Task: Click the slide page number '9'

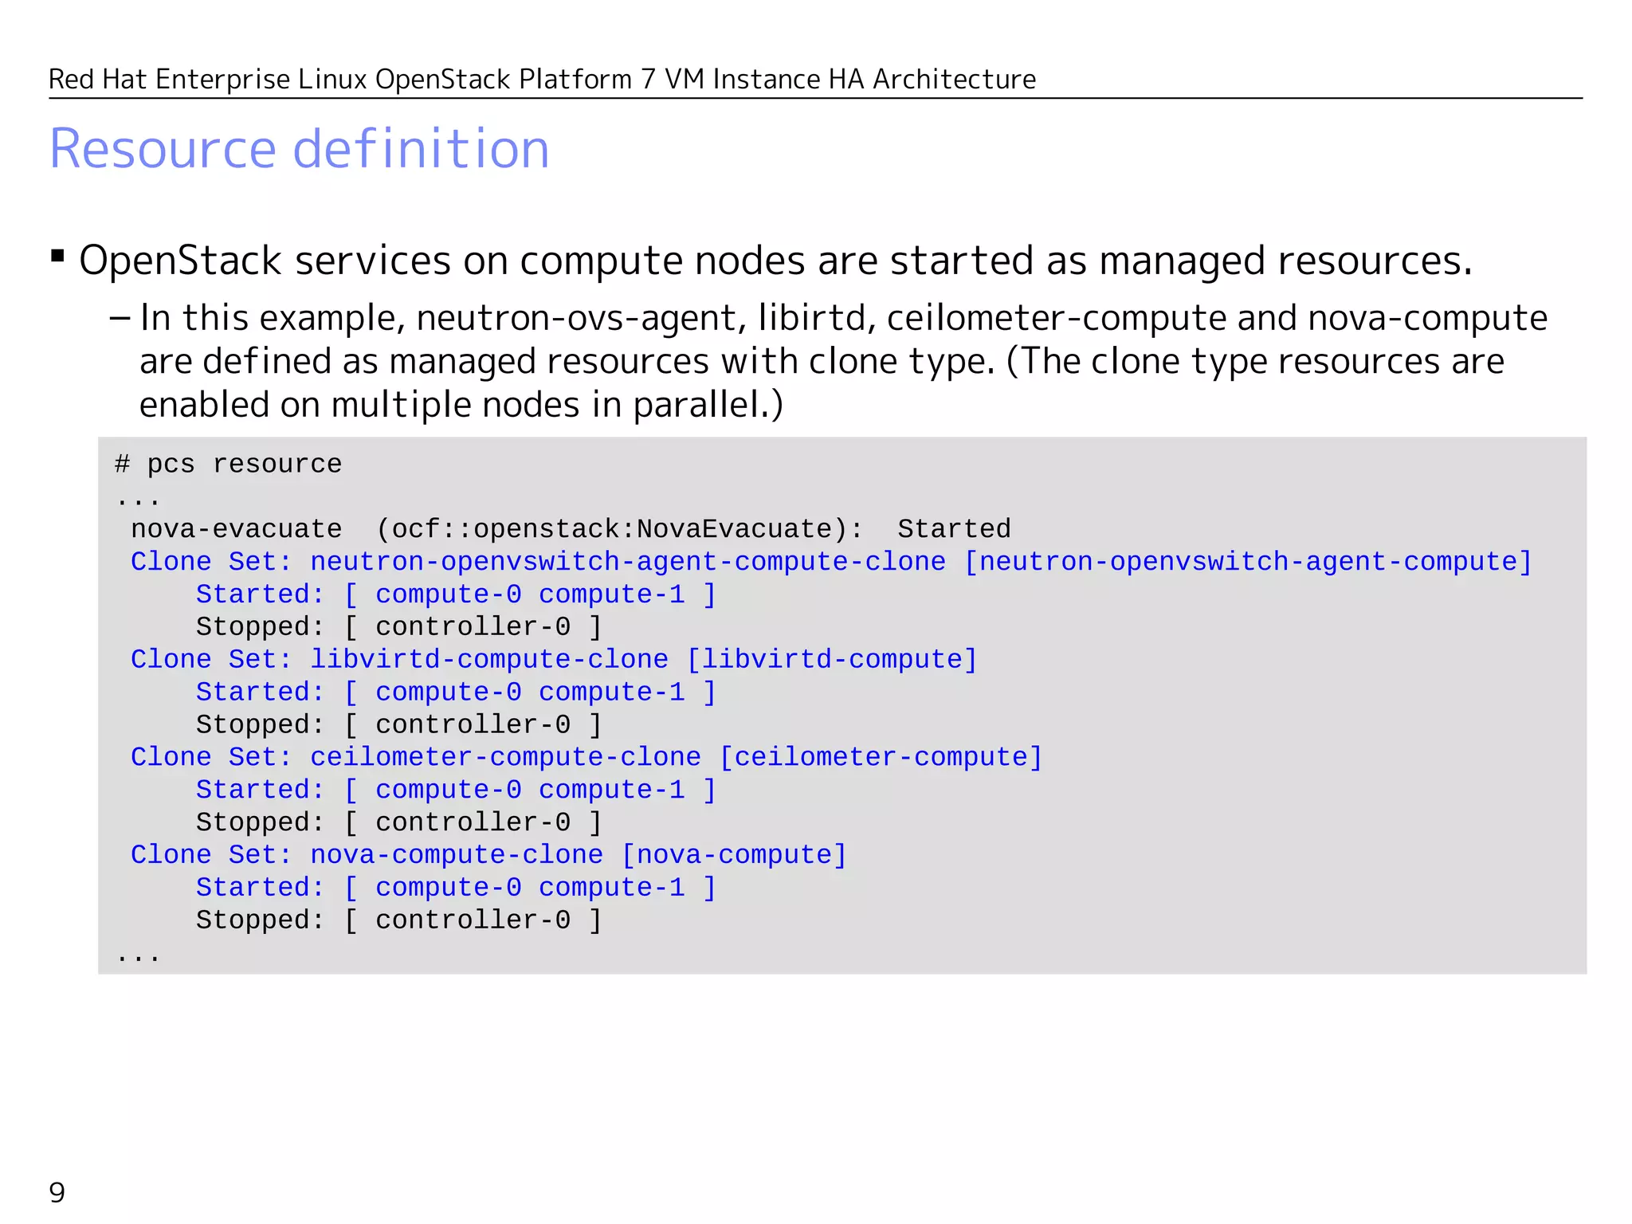Action: tap(57, 1193)
